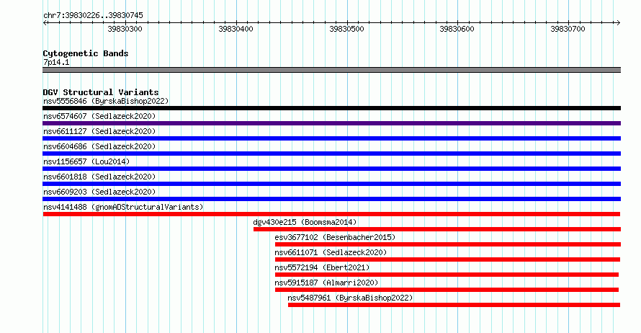Click the gray 7p14.1 cytogenetic band bar
Viewport: 641px width, 333px height.
[331, 70]
